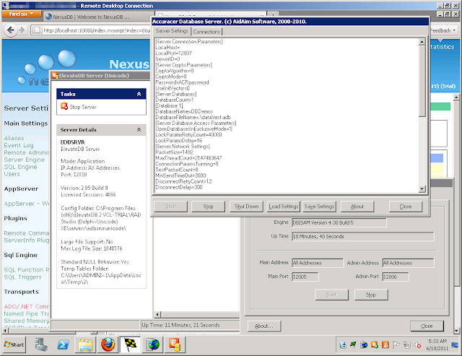
Task: Click Close in DBISAM server window
Action: (x=427, y=326)
